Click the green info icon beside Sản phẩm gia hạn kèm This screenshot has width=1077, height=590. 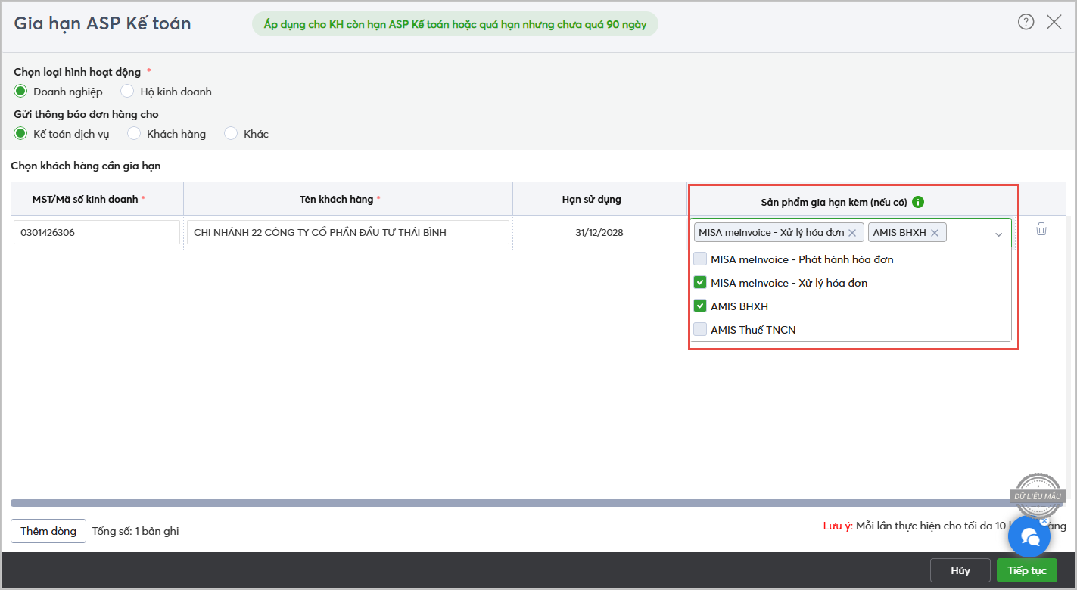pyautogui.click(x=918, y=202)
